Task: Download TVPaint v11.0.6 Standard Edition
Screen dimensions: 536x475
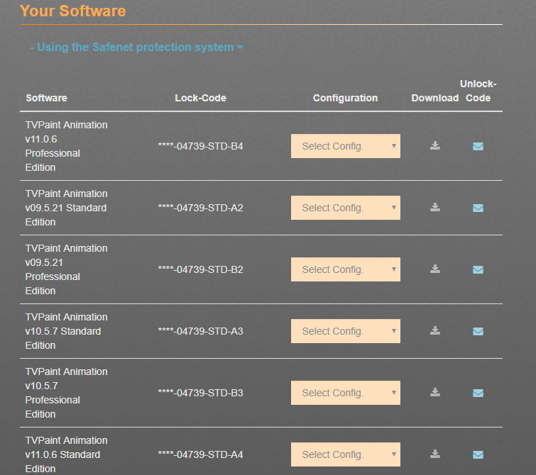Action: (434, 454)
